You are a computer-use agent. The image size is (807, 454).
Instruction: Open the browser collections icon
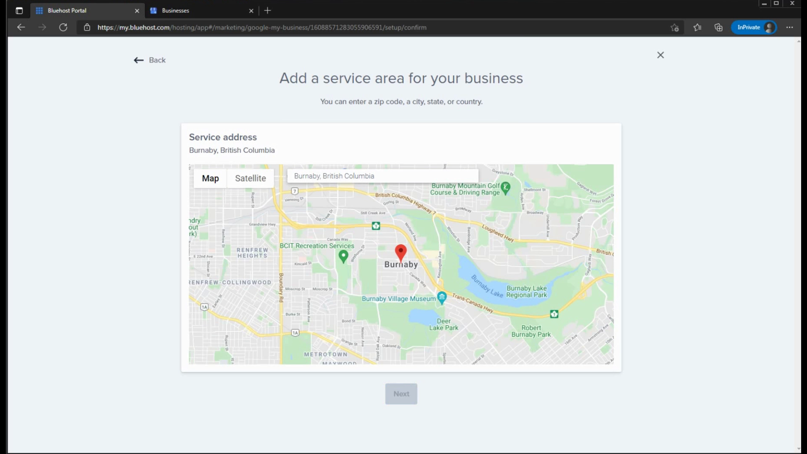click(x=718, y=27)
